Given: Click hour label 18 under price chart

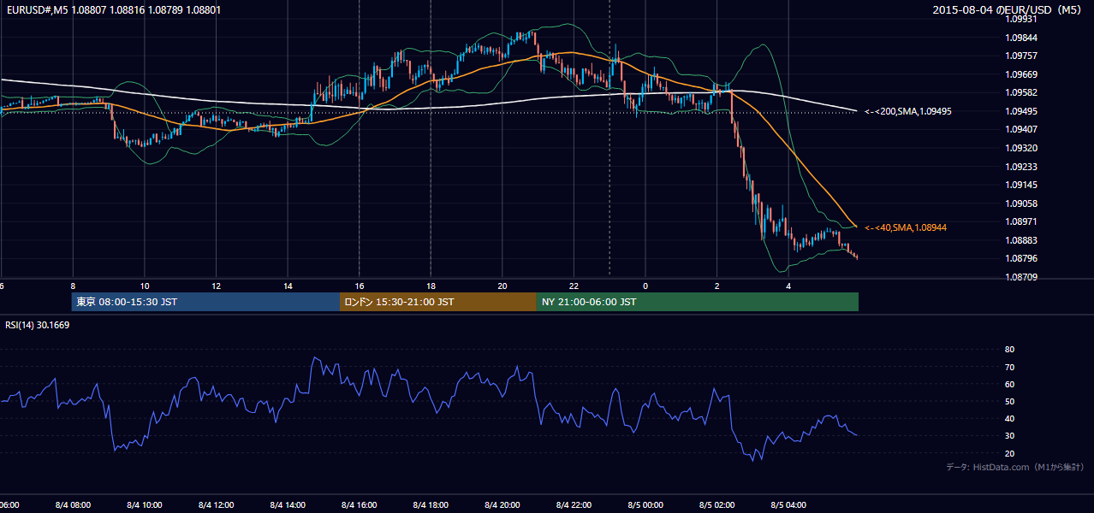Looking at the screenshot, I should (431, 286).
